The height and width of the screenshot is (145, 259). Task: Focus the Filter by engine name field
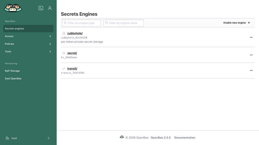(x=124, y=23)
